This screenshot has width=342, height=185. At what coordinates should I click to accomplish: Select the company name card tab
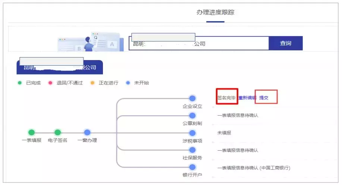click(60, 67)
